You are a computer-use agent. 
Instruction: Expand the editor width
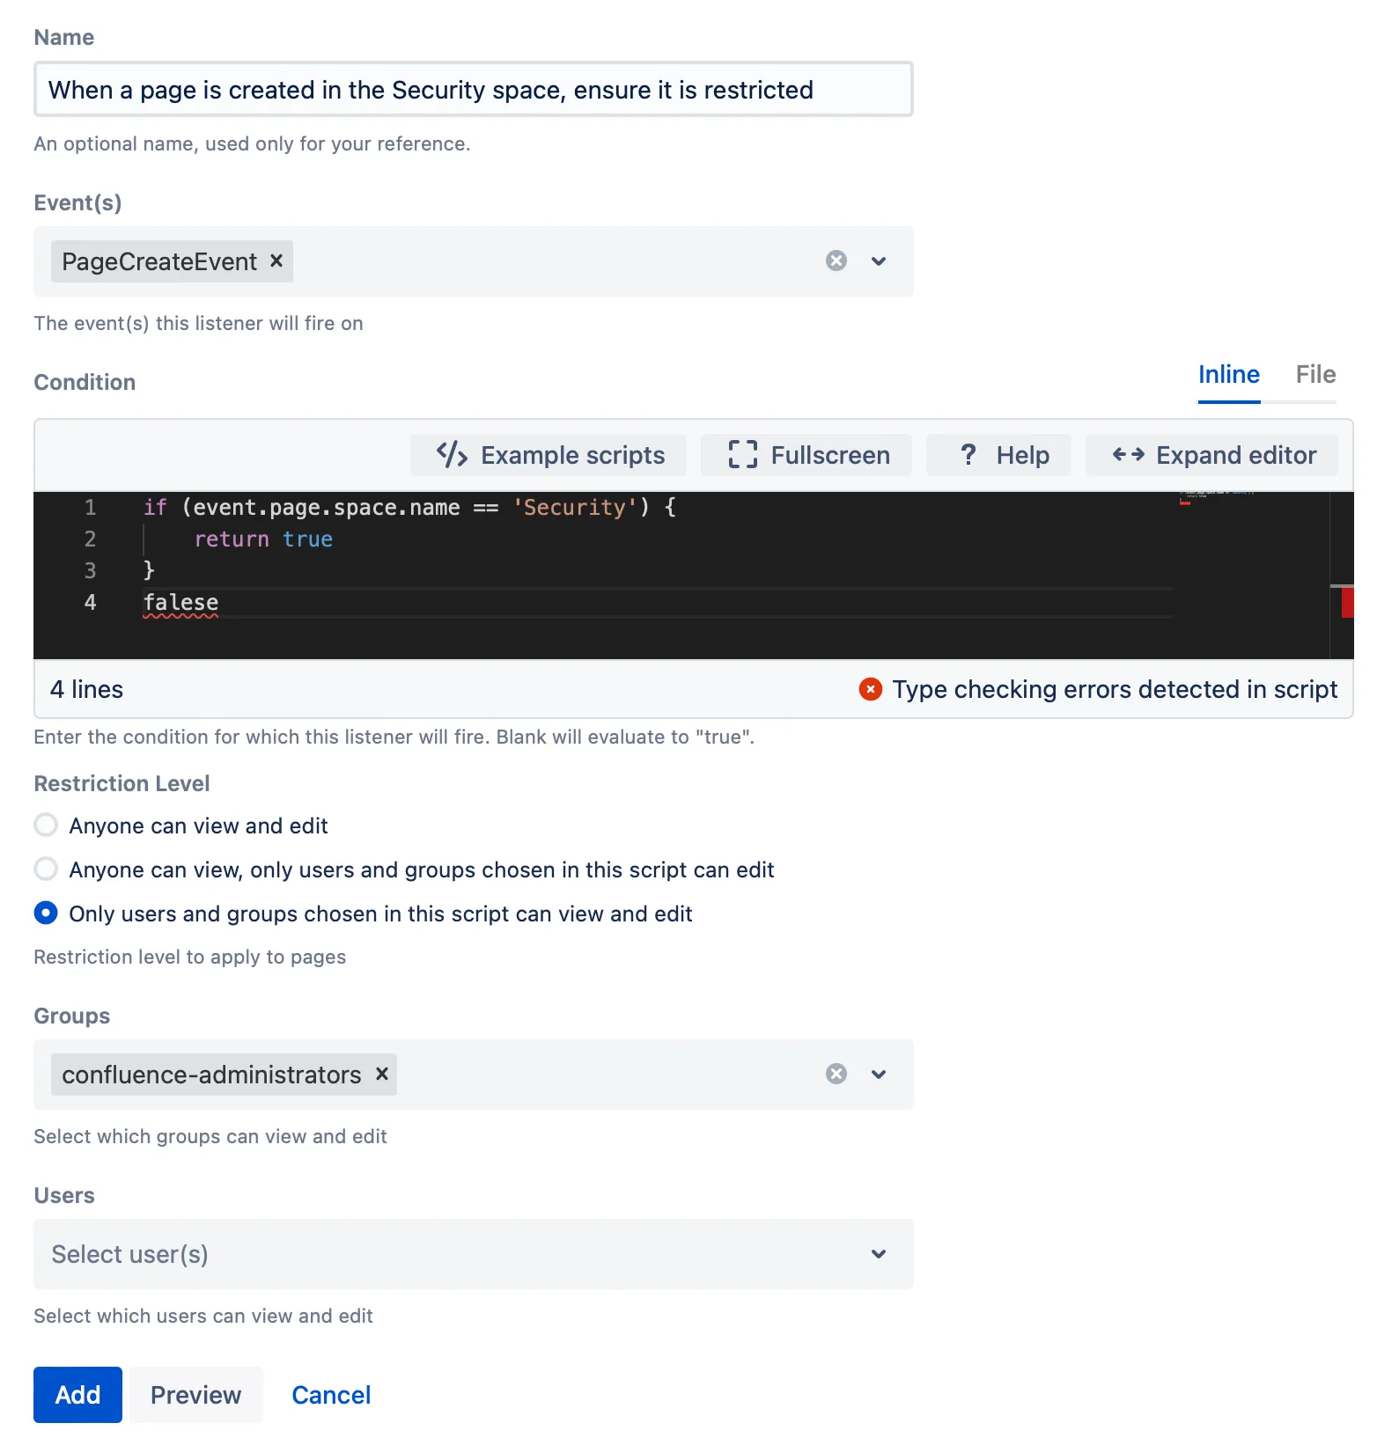coord(1212,455)
